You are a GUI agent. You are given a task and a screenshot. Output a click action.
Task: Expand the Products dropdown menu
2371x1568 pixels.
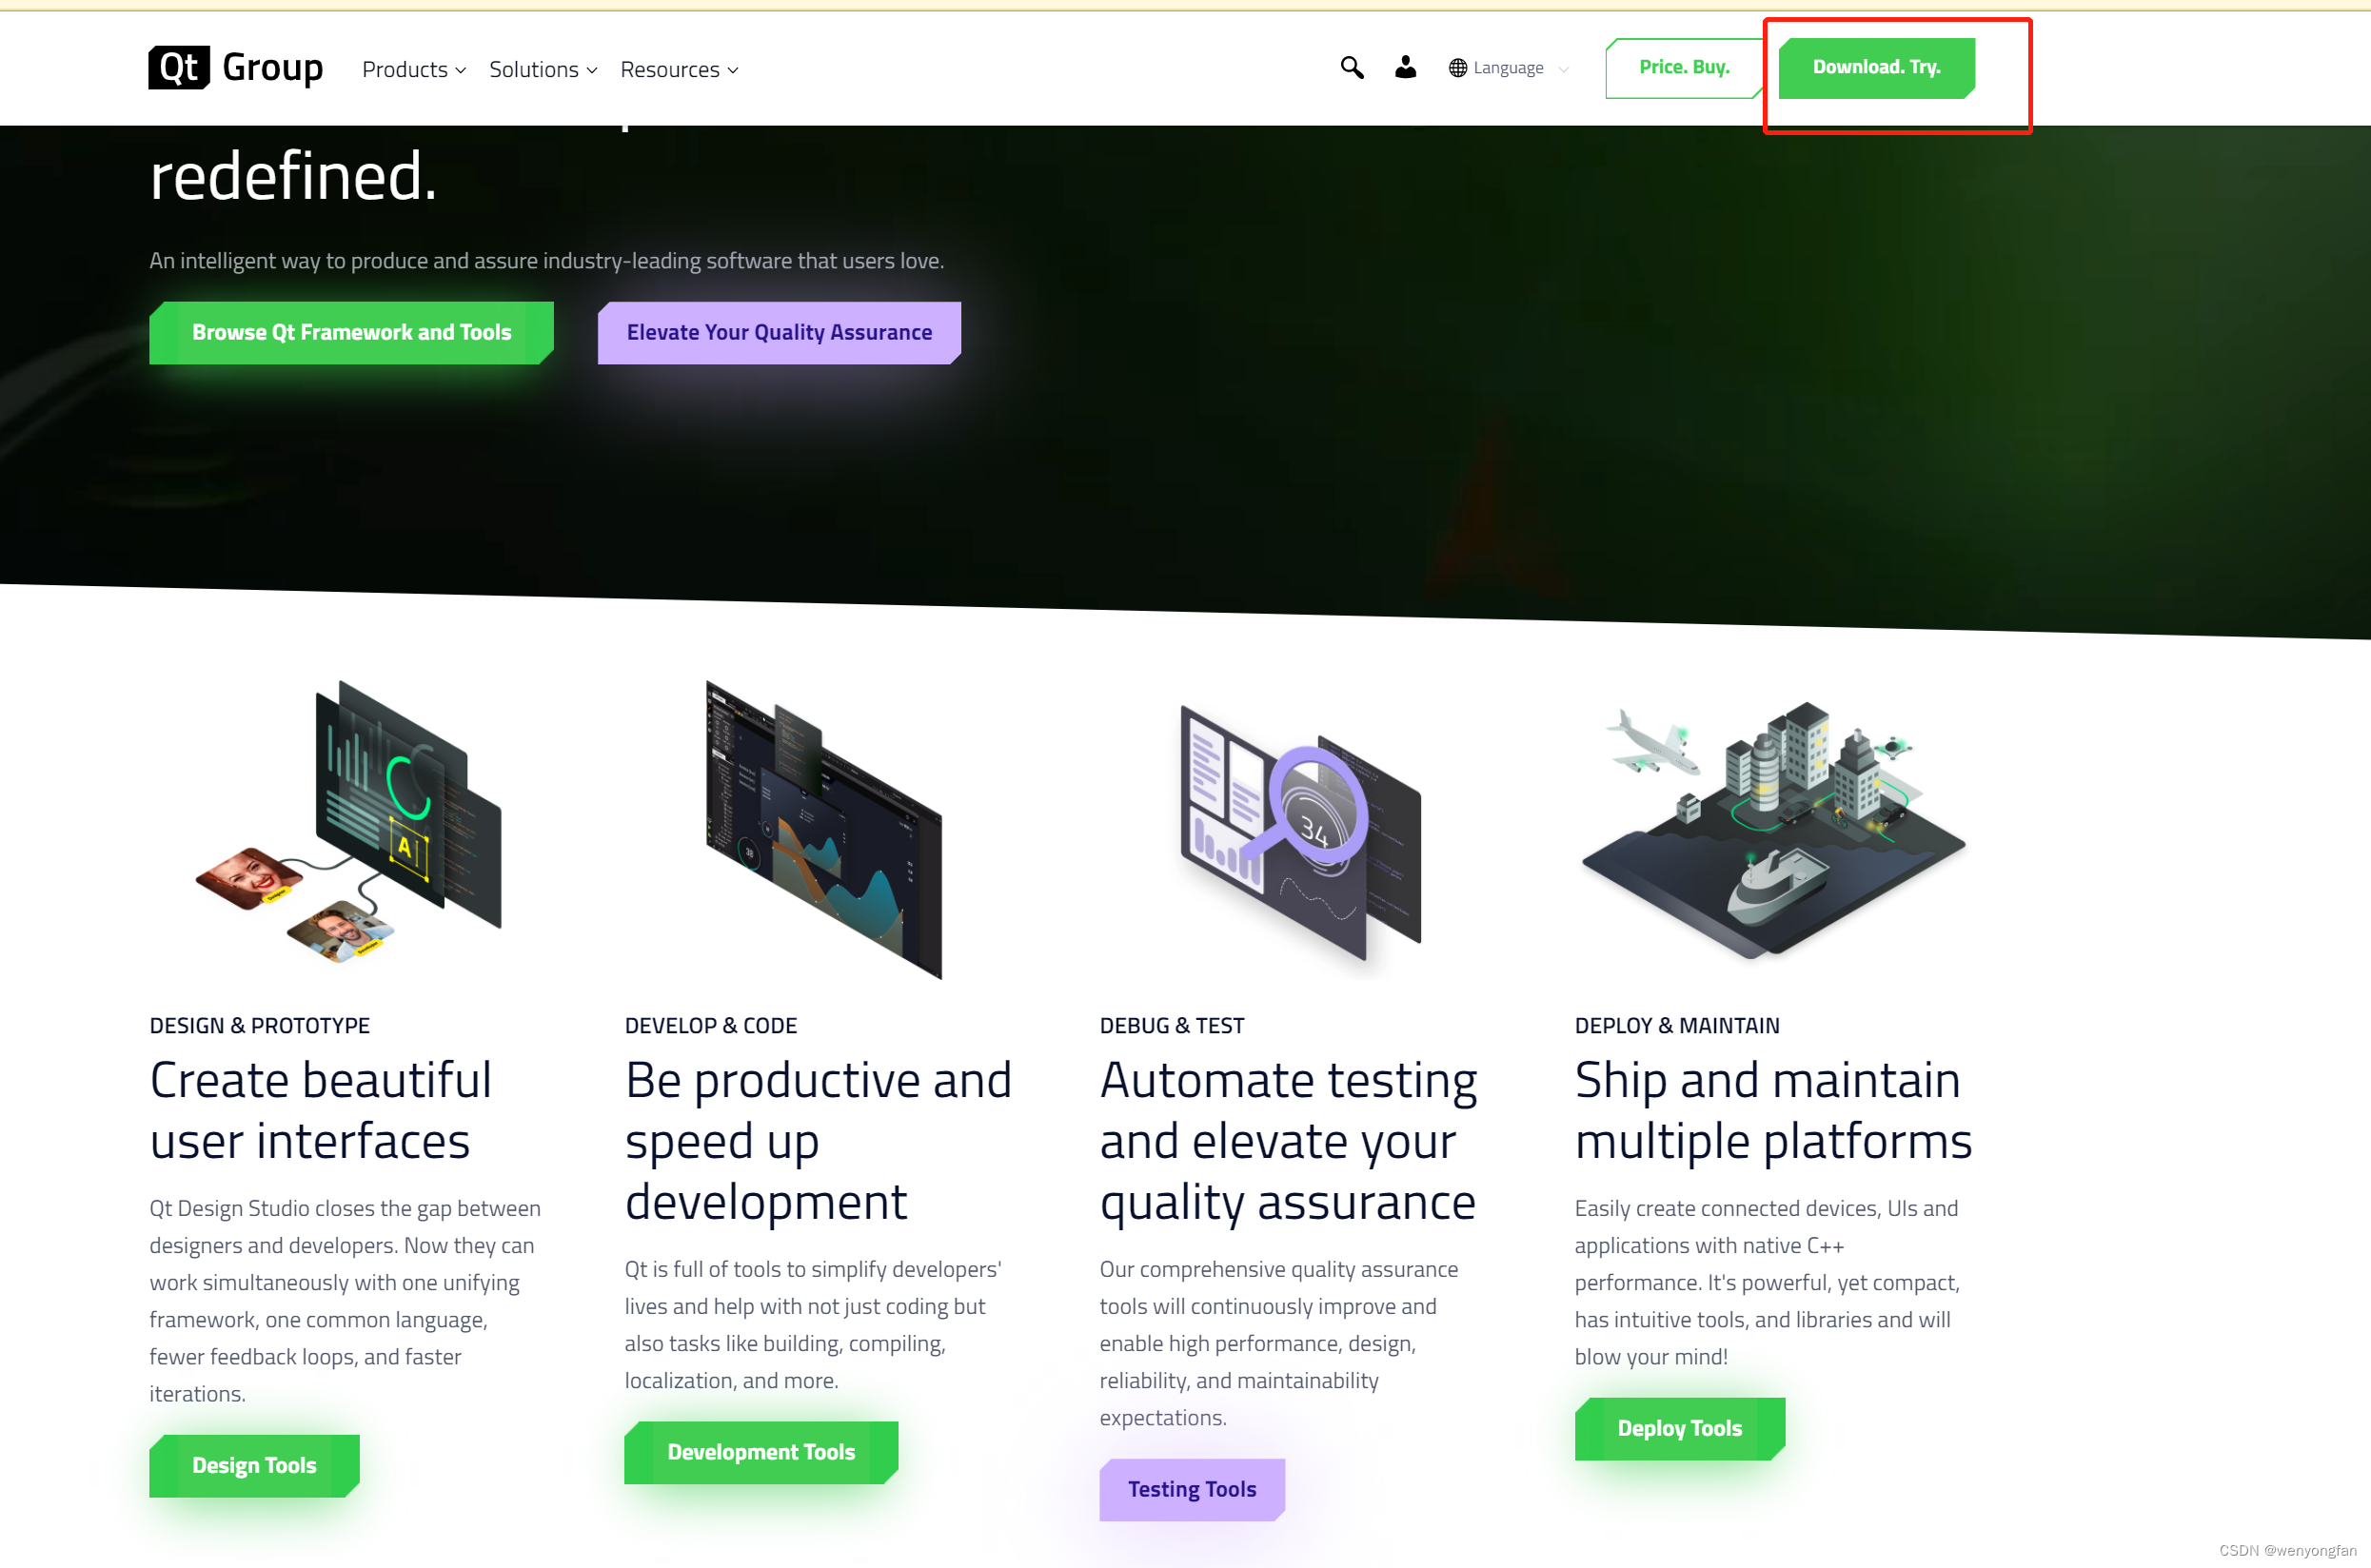tap(411, 69)
